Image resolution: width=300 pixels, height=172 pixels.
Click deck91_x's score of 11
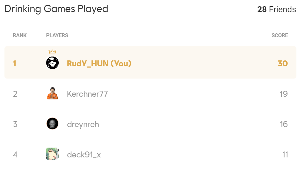pos(285,155)
